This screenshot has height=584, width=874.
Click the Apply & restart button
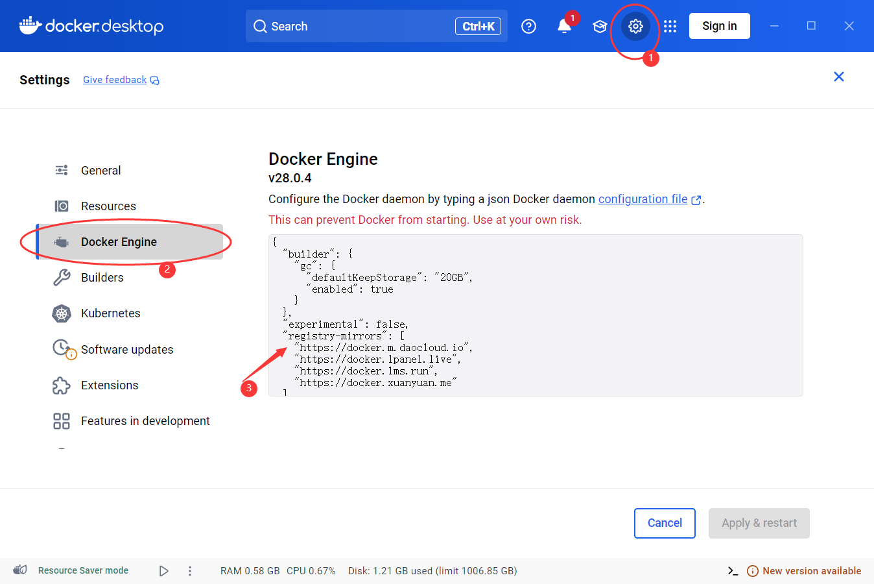click(759, 523)
